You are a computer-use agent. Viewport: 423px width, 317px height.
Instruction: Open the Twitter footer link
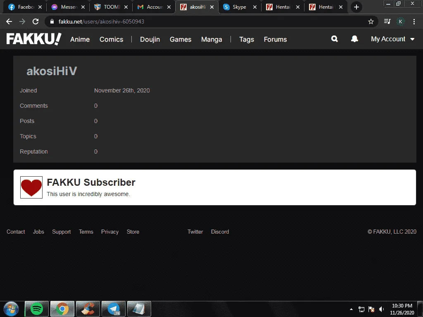coord(195,232)
